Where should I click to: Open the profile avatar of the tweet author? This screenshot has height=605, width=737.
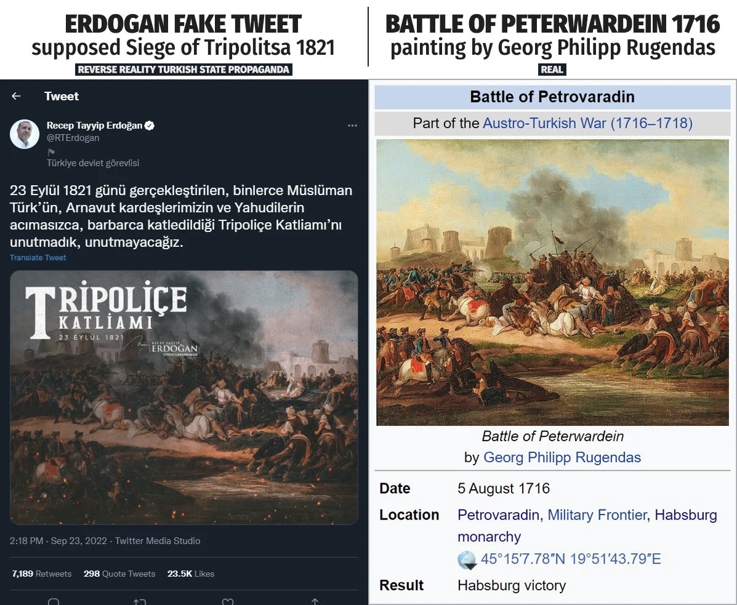point(25,134)
